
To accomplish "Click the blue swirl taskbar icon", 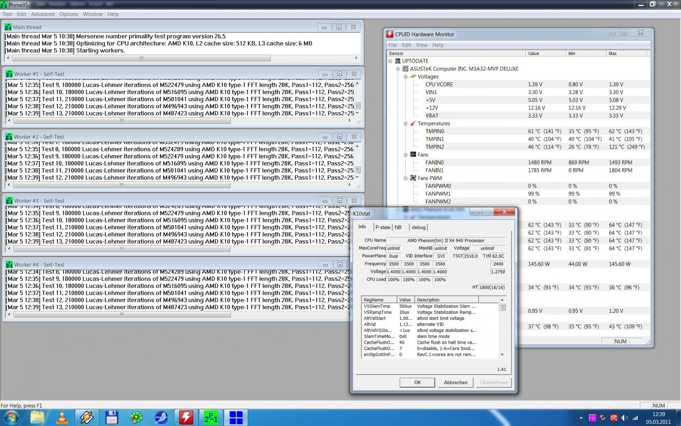I will click(x=161, y=418).
